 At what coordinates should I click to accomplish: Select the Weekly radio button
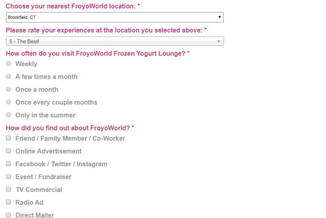(8, 63)
